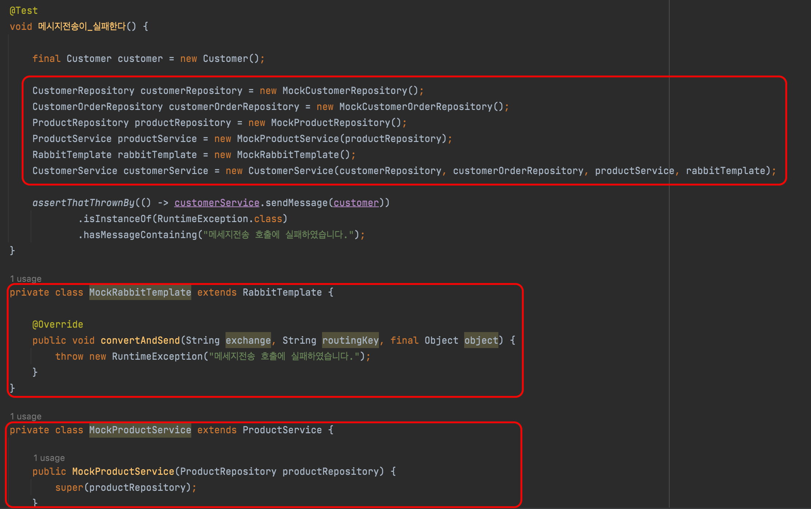Click MockCustomerRepository() constructor call
This screenshot has height=509, width=811.
[350, 91]
